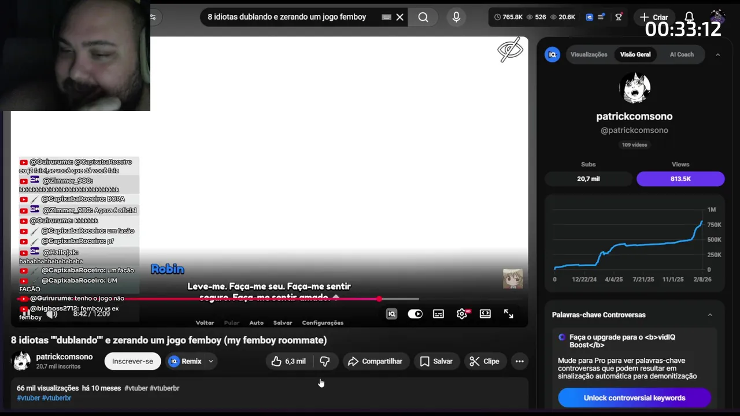Screen dimensions: 740x416
Task: Open the notifications bell
Action: pos(689,16)
